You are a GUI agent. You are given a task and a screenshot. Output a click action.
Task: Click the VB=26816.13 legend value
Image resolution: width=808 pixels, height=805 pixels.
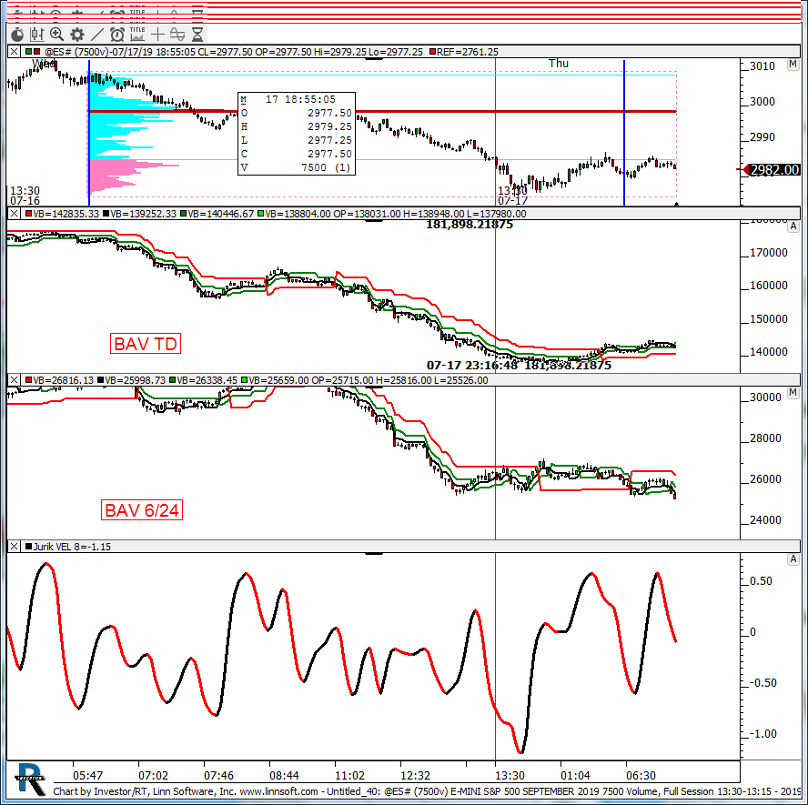tap(64, 380)
